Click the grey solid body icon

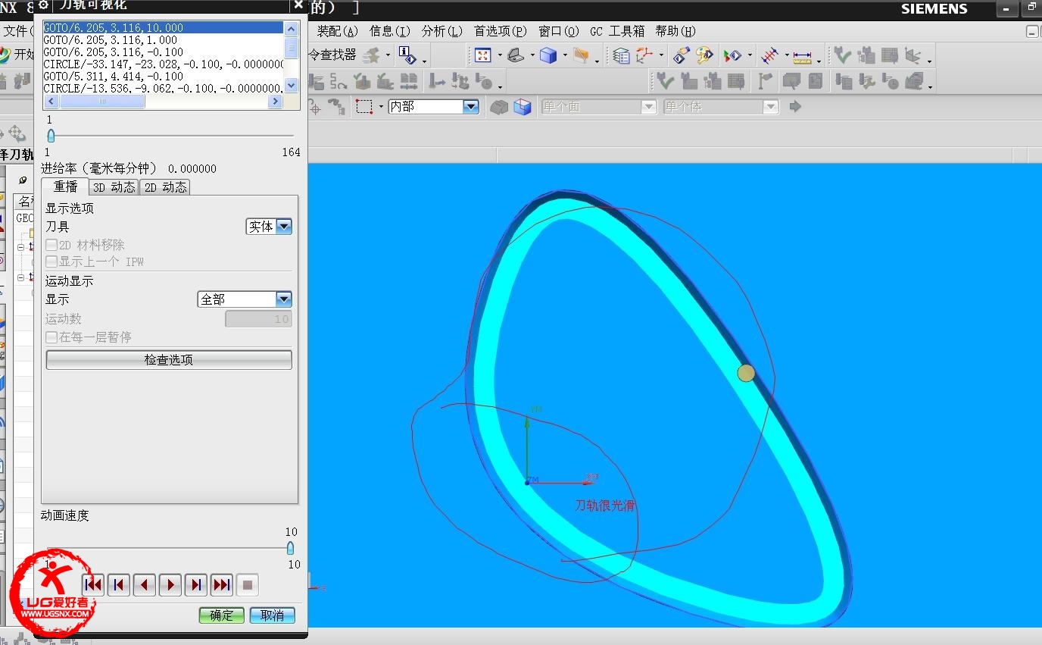pyautogui.click(x=498, y=107)
